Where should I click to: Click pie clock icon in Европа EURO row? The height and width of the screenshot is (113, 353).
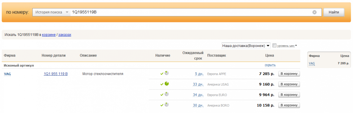tap(166, 94)
